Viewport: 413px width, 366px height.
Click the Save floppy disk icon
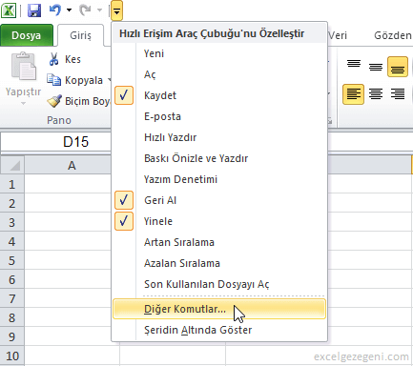tap(34, 10)
